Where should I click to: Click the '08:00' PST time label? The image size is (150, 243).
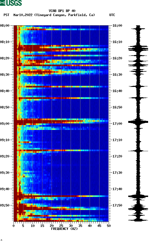pos(5,26)
